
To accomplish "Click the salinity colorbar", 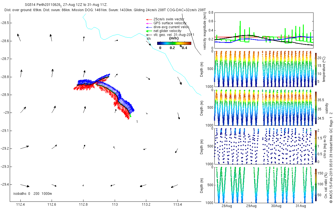I will click(315, 107).
